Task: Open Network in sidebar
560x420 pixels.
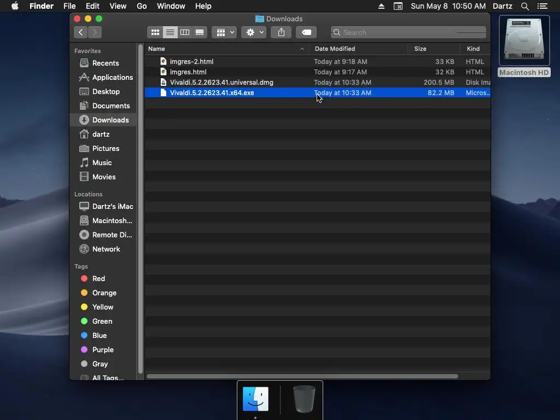Action: coord(103,249)
